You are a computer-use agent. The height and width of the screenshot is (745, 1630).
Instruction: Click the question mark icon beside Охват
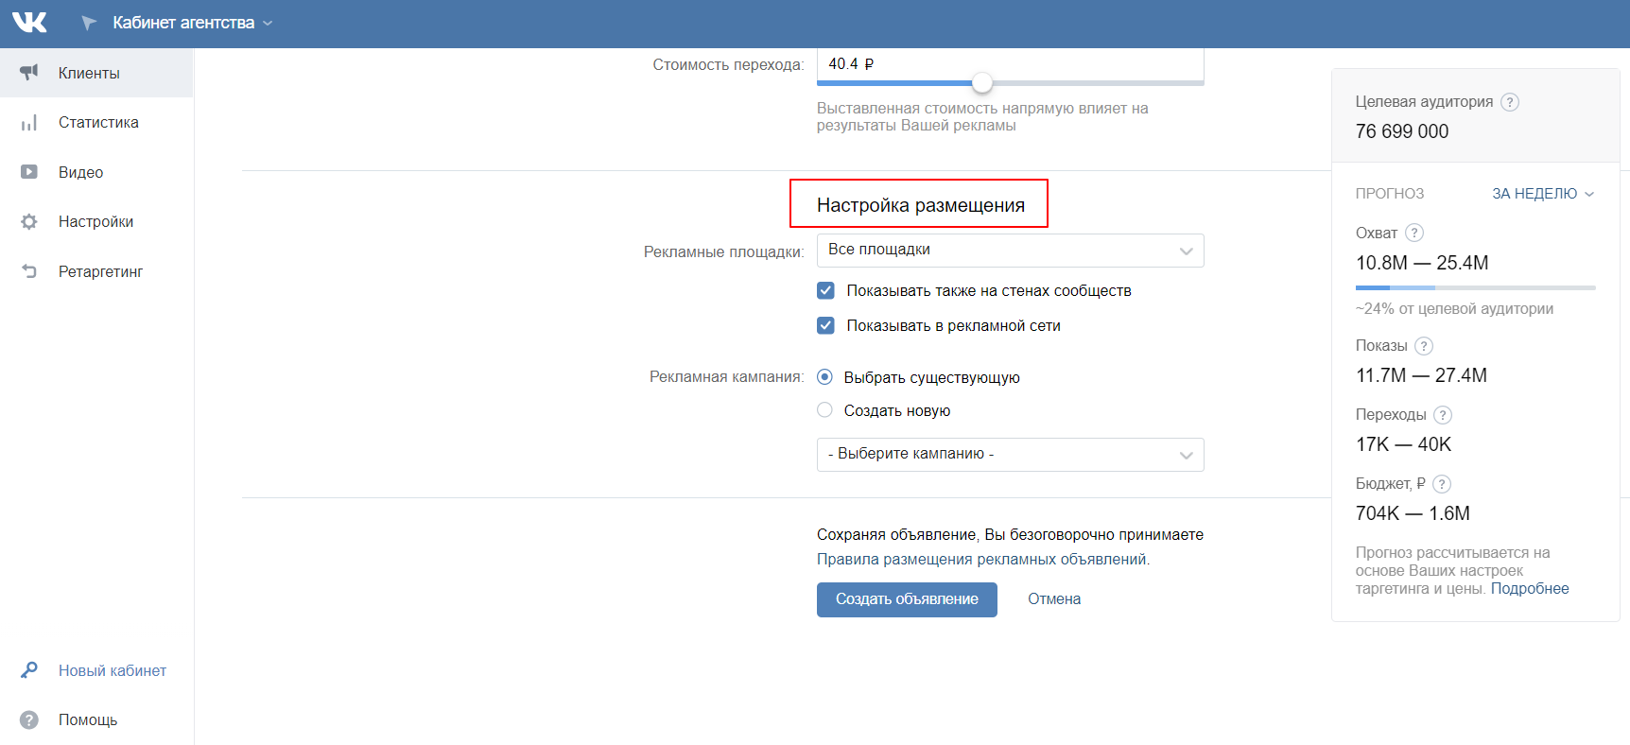click(1414, 233)
